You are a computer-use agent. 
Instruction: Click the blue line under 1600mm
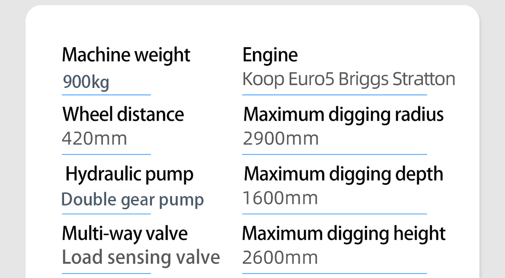[335, 213]
